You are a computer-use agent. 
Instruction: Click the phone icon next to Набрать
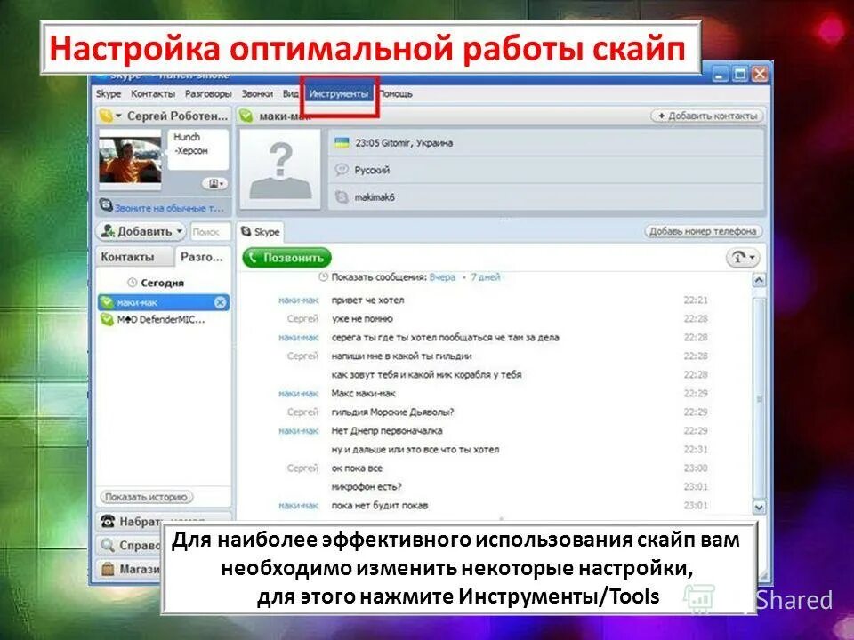[108, 522]
